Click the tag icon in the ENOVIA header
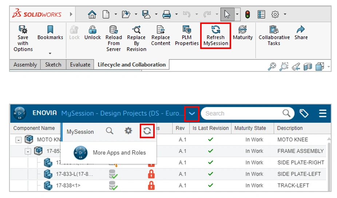 pos(304,114)
